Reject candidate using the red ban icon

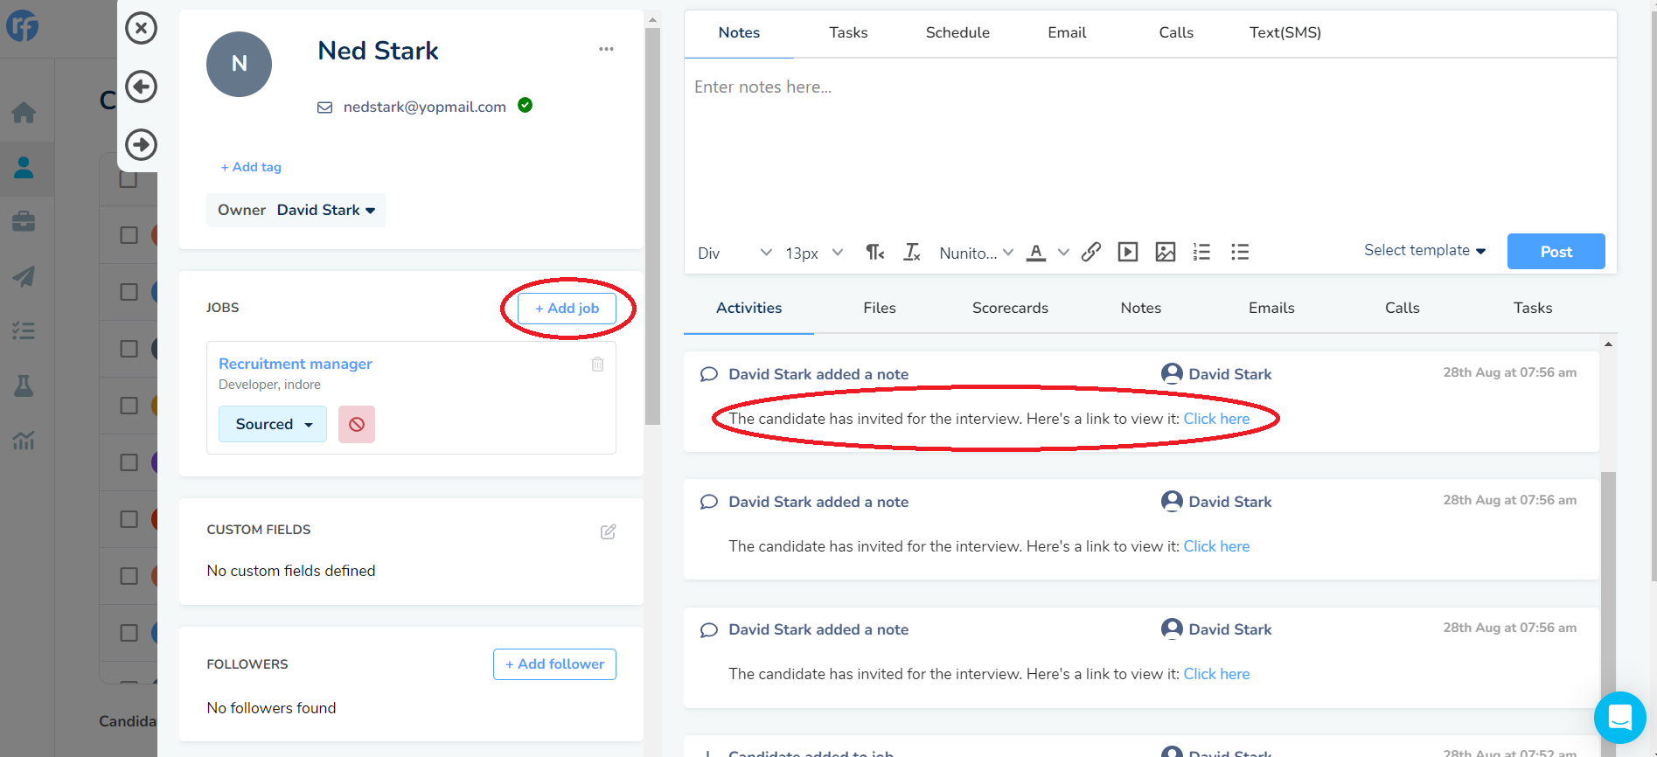(x=357, y=424)
